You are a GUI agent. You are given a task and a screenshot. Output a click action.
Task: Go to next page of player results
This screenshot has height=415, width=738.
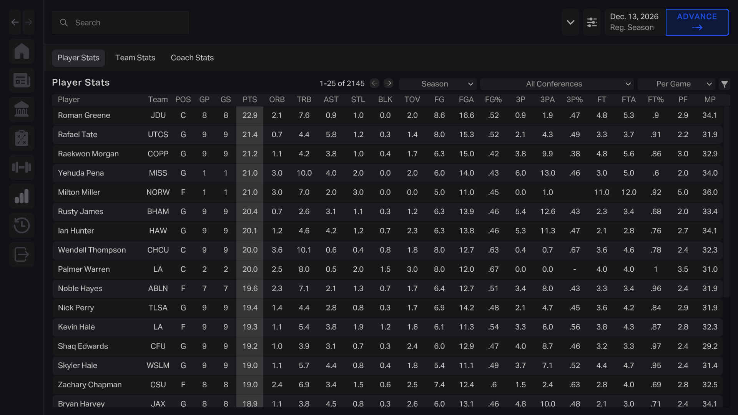pyautogui.click(x=388, y=83)
